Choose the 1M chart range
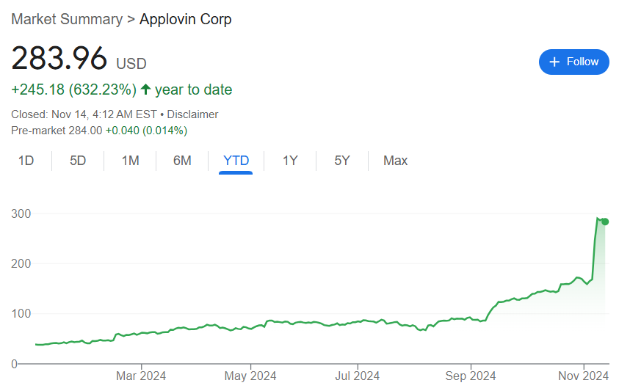The height and width of the screenshot is (391, 630). pyautogui.click(x=130, y=161)
